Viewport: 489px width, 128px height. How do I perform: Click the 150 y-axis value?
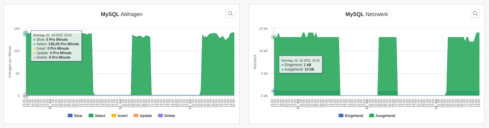click(x=17, y=29)
